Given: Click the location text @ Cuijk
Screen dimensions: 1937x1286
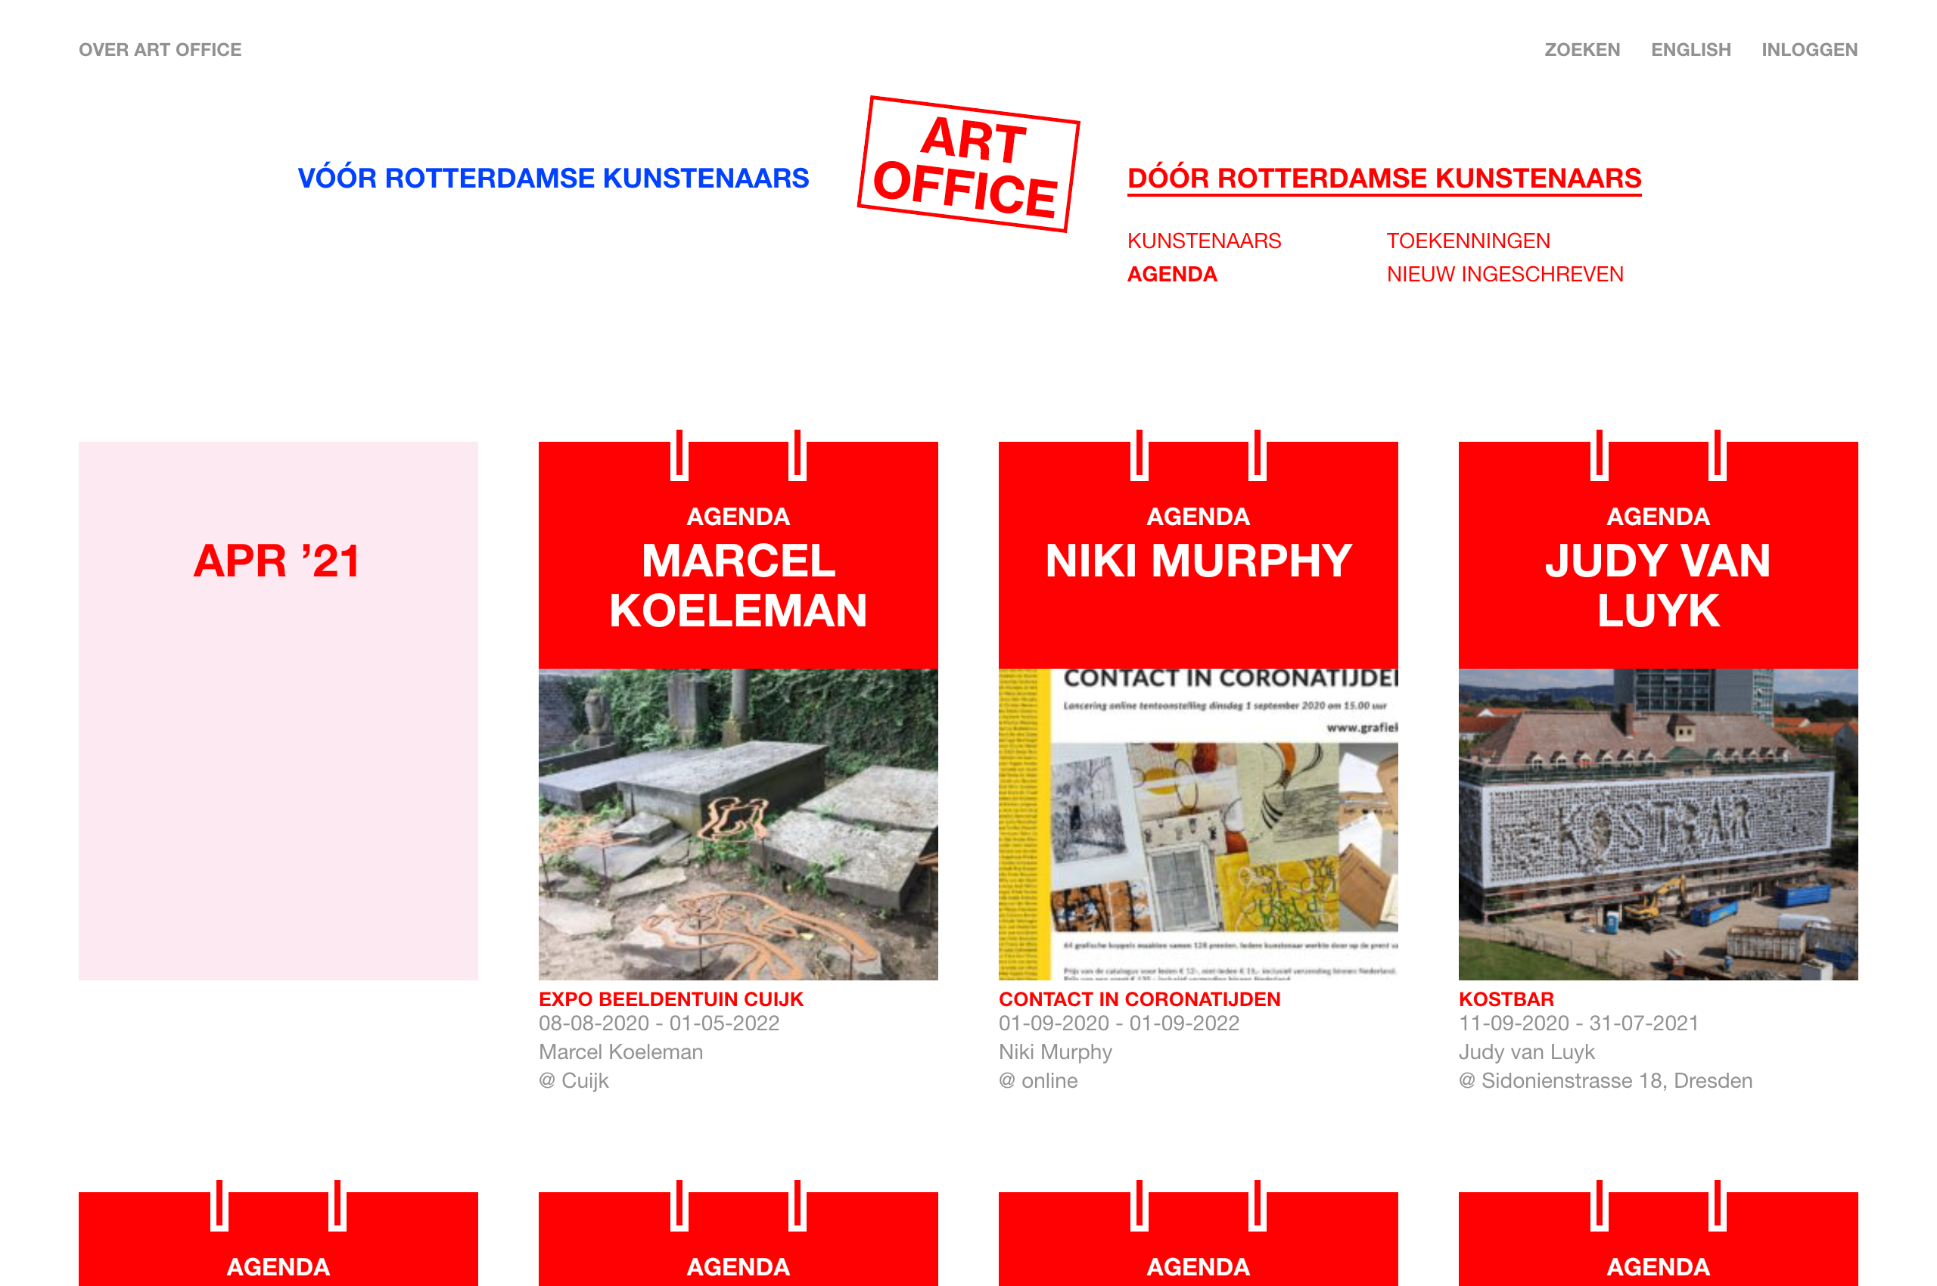Looking at the screenshot, I should 574,1081.
